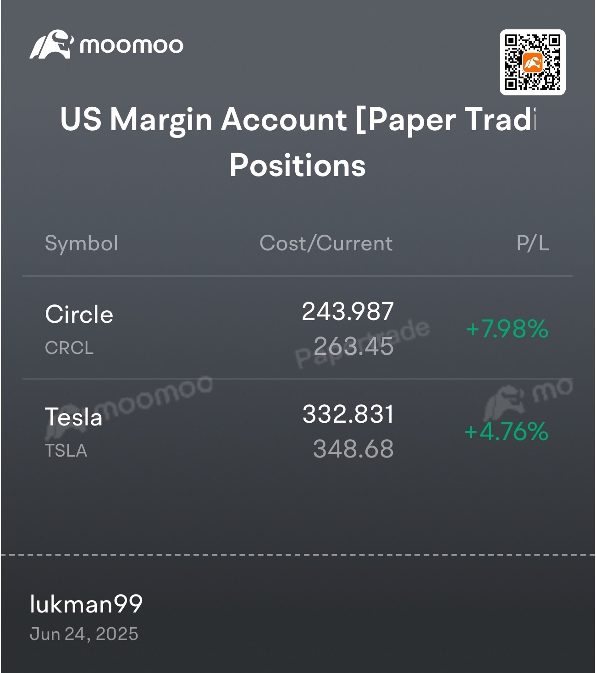Viewport: 596px width, 673px height.
Task: Click the username lukman99
Action: coord(86,604)
